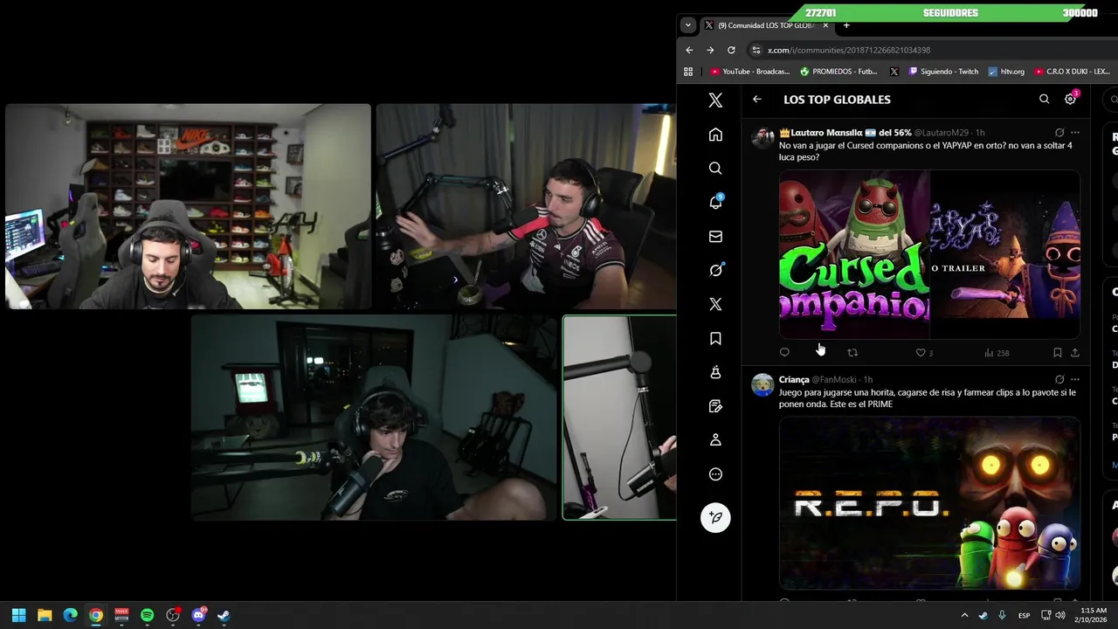This screenshot has width=1118, height=629.
Task: Open Lautaro Mansilla's profile avatar
Action: (763, 138)
